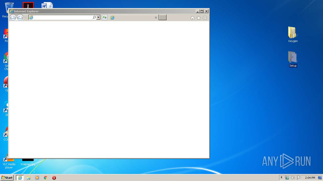Select the Google Chrome desktop shortcut
This screenshot has width=323, height=181.
click(6, 61)
